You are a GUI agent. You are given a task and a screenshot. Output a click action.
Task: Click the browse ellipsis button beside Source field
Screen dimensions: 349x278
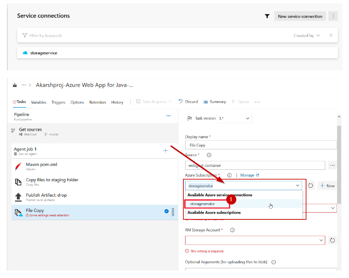[x=332, y=165]
